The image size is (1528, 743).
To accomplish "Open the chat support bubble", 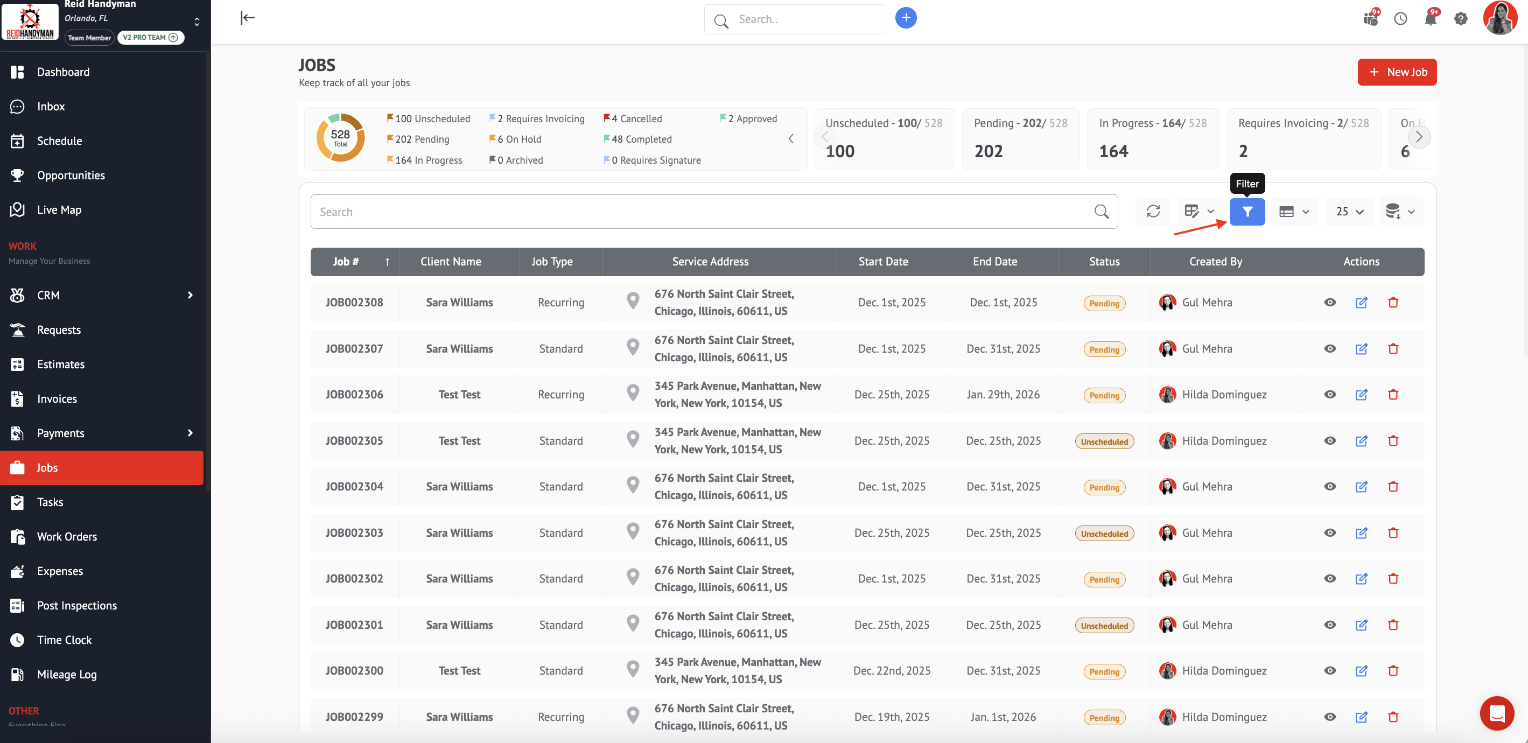I will [x=1496, y=713].
